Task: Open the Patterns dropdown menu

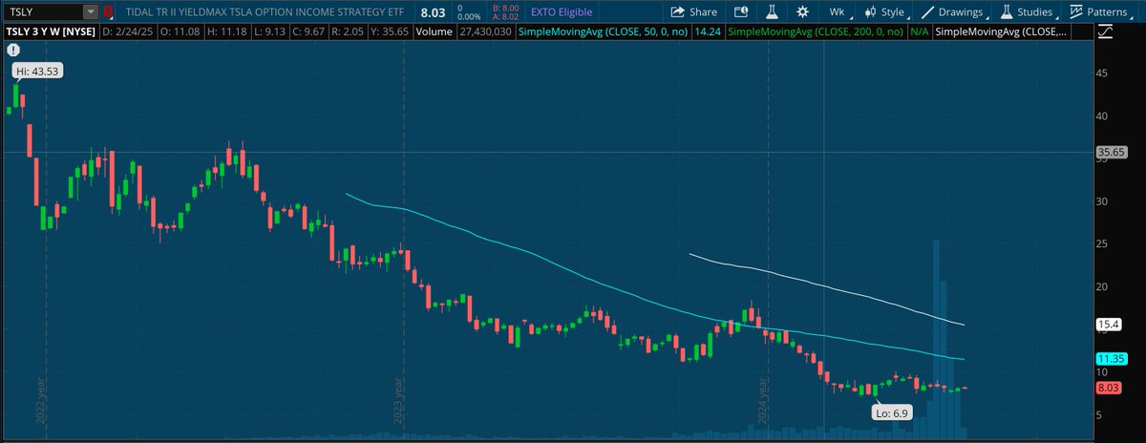Action: coord(1103,12)
